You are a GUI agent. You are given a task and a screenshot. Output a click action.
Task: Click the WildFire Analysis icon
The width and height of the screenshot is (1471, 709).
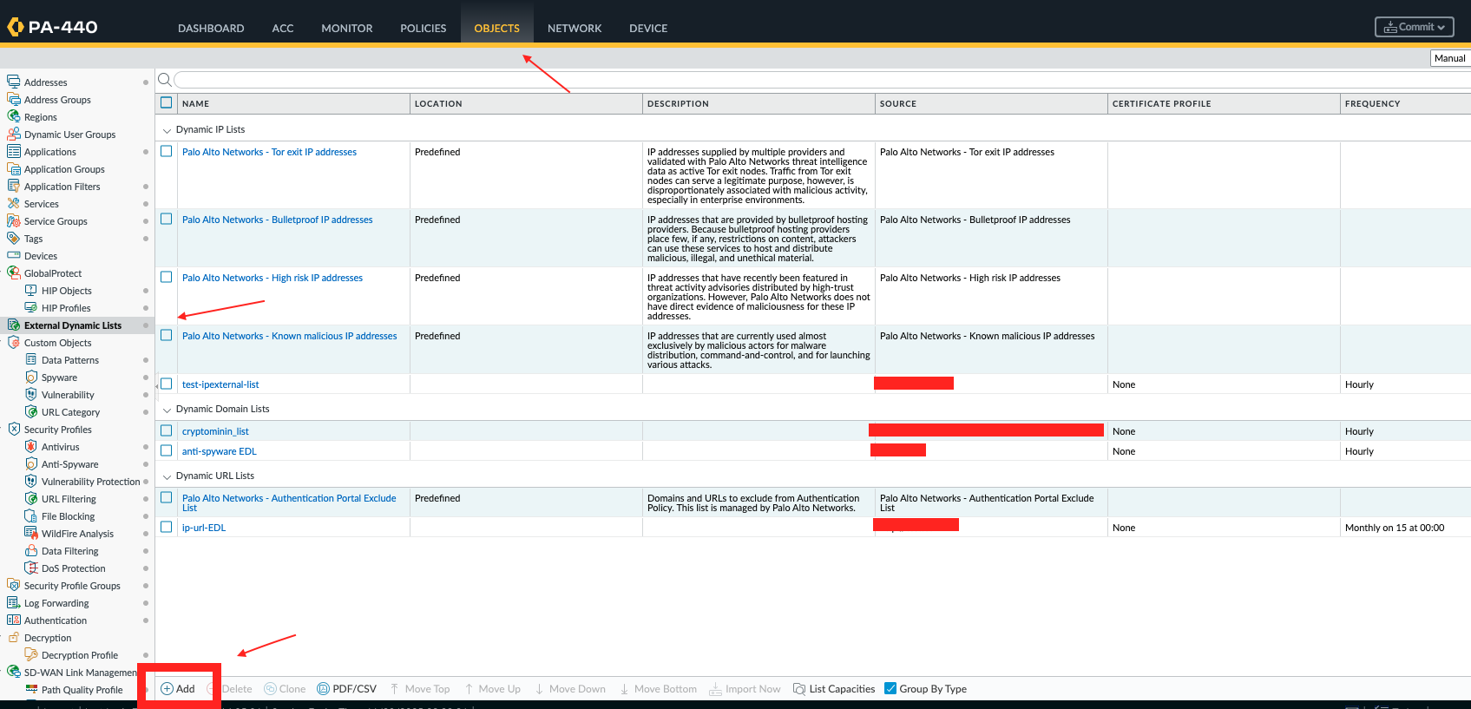point(31,534)
